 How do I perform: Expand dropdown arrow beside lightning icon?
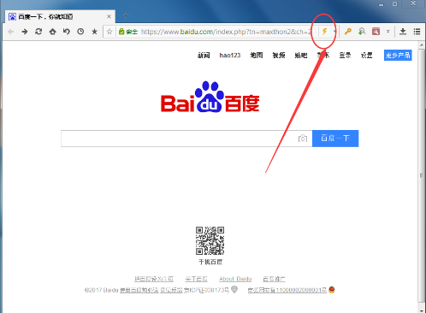coord(334,32)
